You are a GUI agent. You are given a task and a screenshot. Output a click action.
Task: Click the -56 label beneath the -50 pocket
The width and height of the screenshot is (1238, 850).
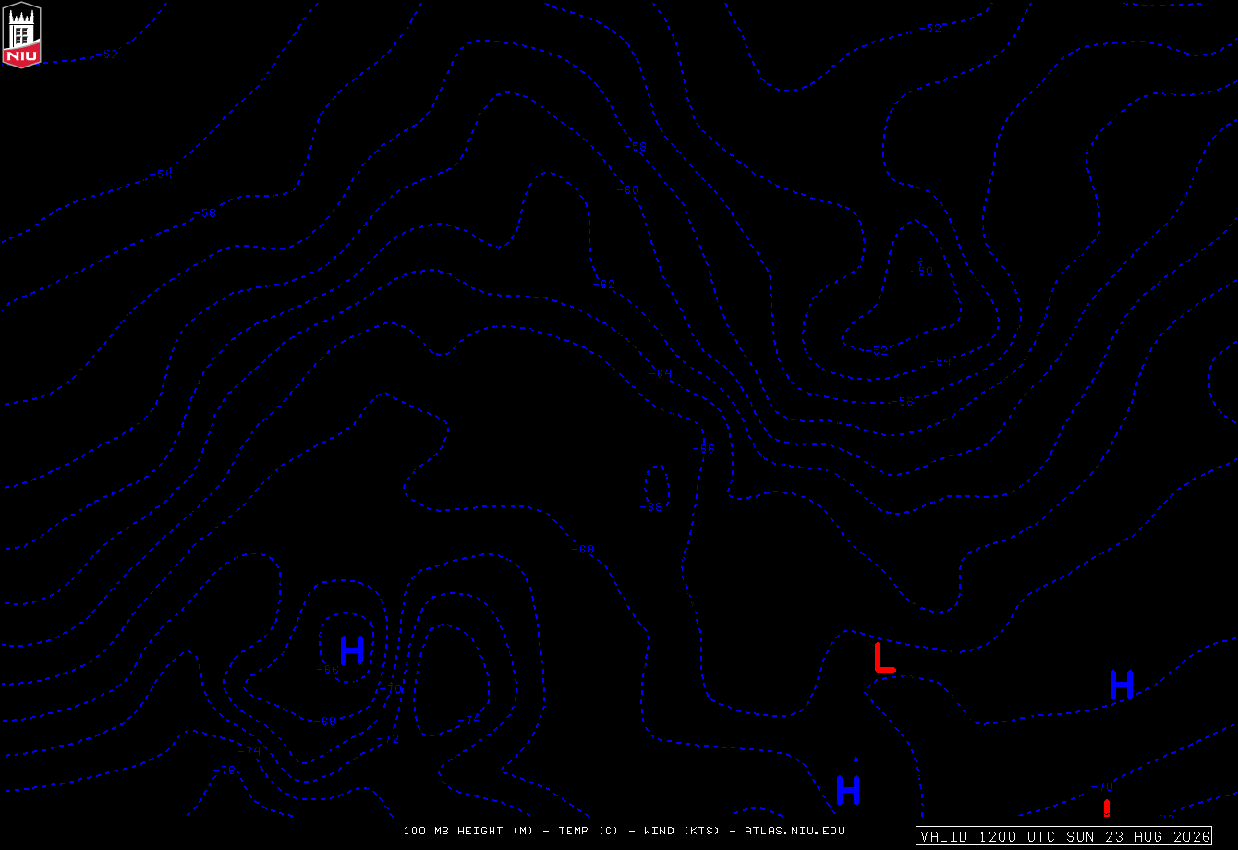903,402
